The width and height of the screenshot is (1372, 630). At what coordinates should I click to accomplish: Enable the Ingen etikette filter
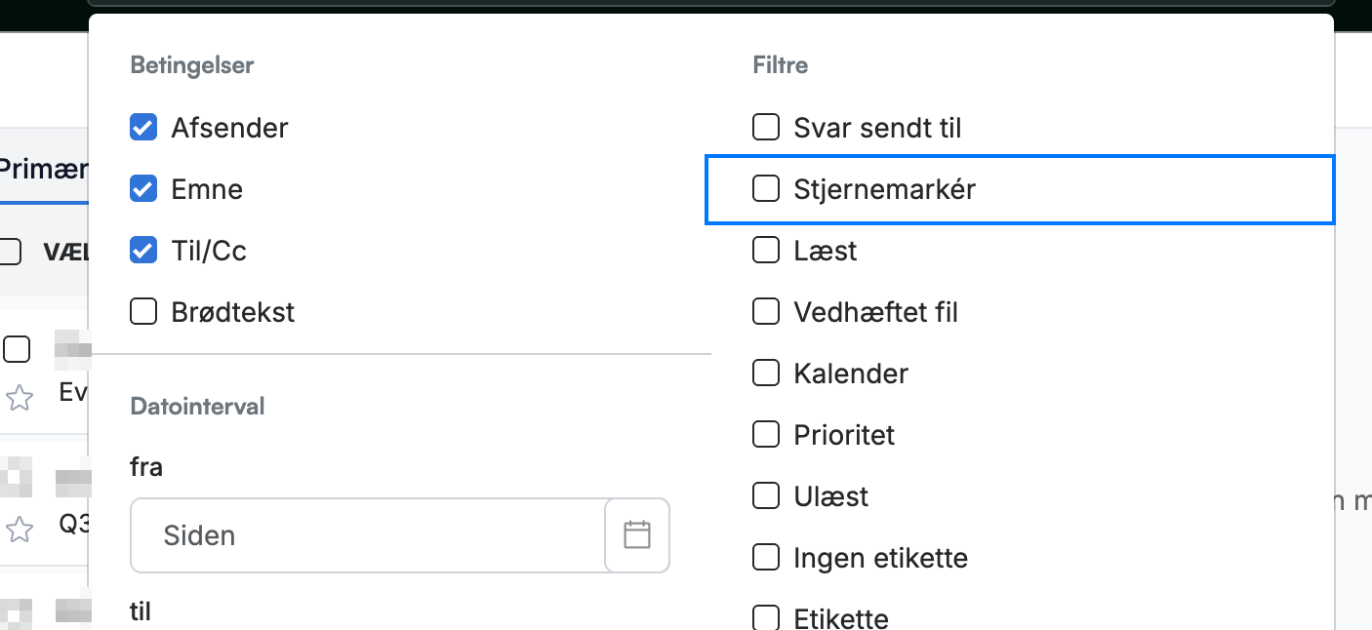(x=766, y=558)
